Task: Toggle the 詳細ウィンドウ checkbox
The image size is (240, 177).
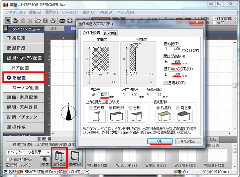Action: click(x=8, y=164)
